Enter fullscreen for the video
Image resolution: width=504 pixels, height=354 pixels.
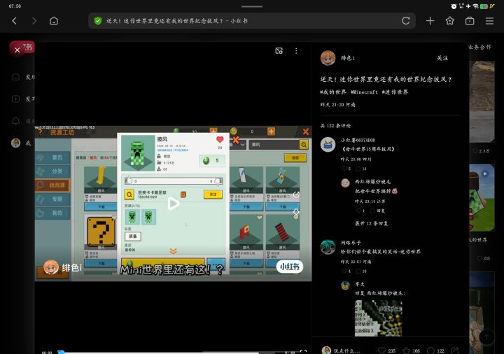click(303, 352)
